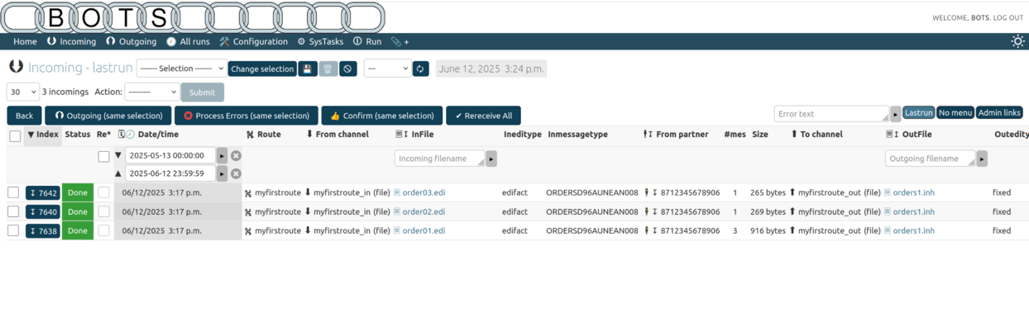This screenshot has height=327, width=1029.
Task: Click the refresh icon beside the date
Action: 420,69
